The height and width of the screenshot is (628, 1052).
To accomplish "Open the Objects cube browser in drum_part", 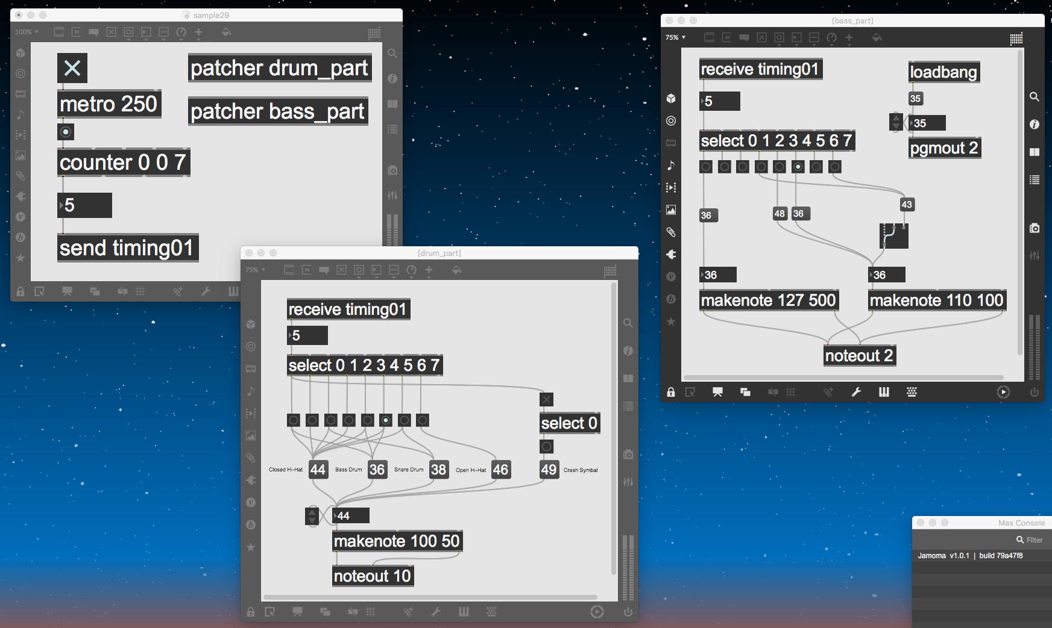I will coord(251,325).
